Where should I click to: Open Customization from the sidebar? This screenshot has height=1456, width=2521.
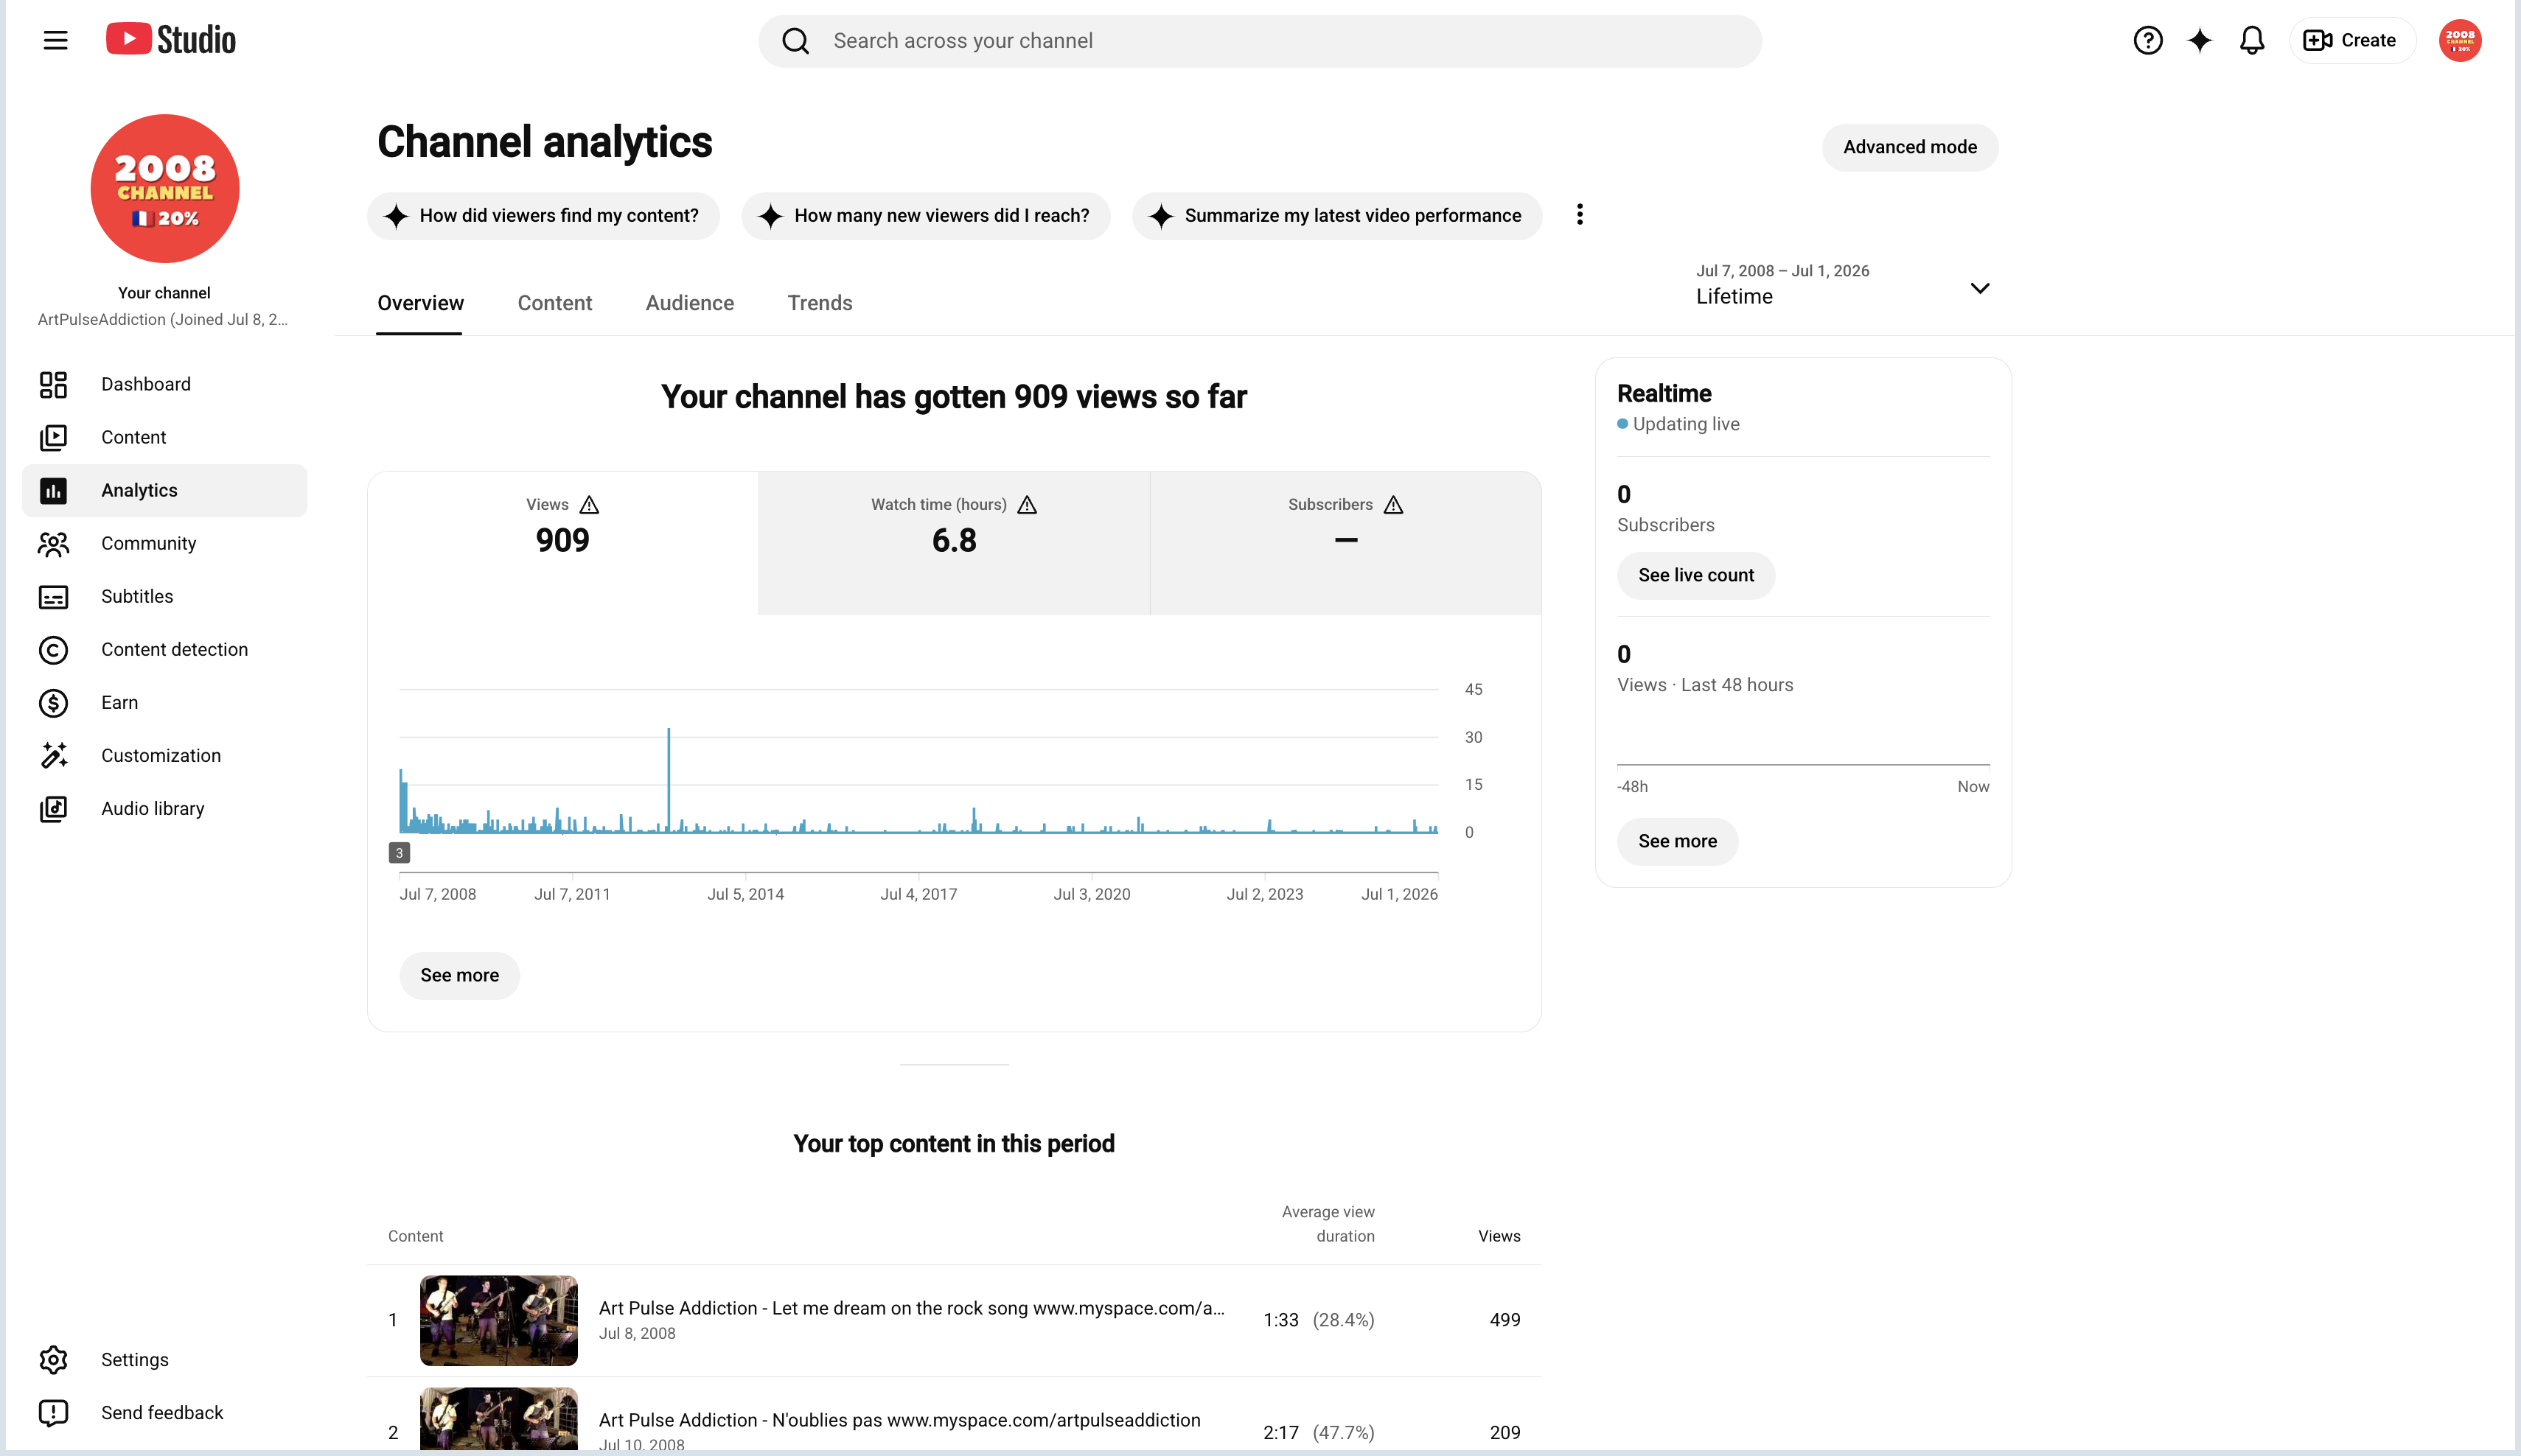(165, 755)
